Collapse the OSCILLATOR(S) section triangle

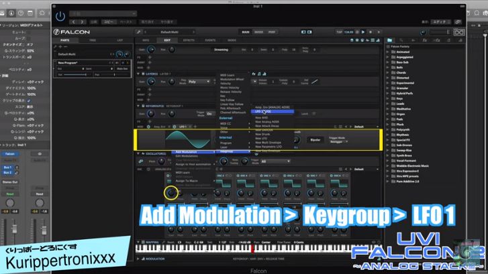click(138, 153)
